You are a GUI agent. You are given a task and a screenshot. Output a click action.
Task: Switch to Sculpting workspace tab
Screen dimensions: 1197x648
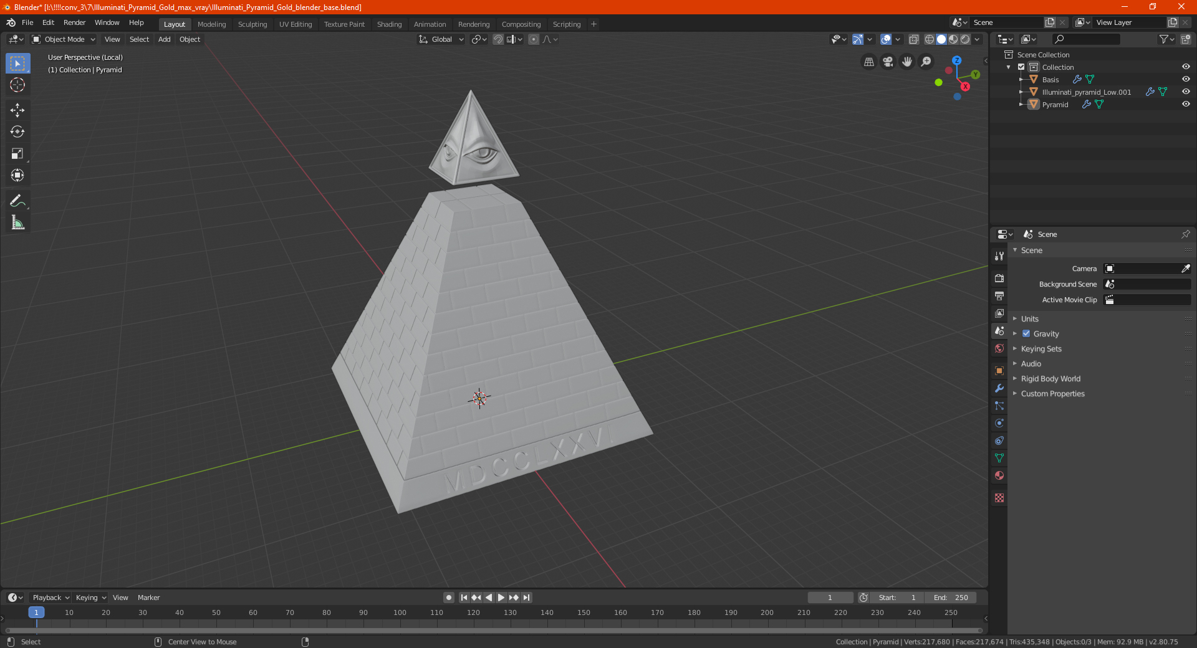pos(252,24)
